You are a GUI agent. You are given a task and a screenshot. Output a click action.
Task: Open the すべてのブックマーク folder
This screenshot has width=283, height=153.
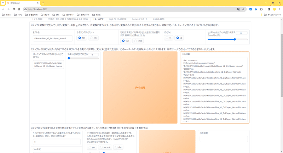272,15
